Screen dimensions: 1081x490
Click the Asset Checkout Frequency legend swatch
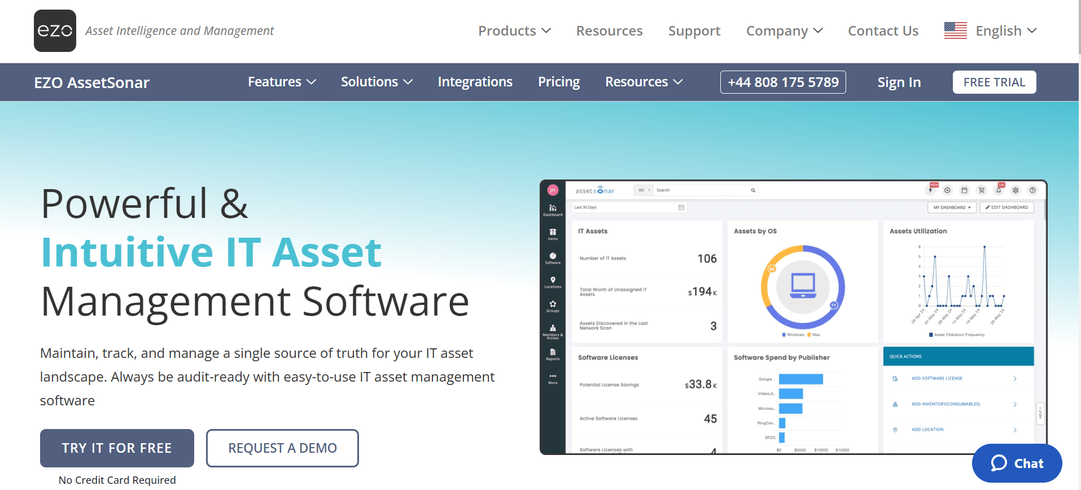coord(931,335)
